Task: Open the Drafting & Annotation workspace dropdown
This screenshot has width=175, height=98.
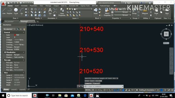Action: click(147, 90)
